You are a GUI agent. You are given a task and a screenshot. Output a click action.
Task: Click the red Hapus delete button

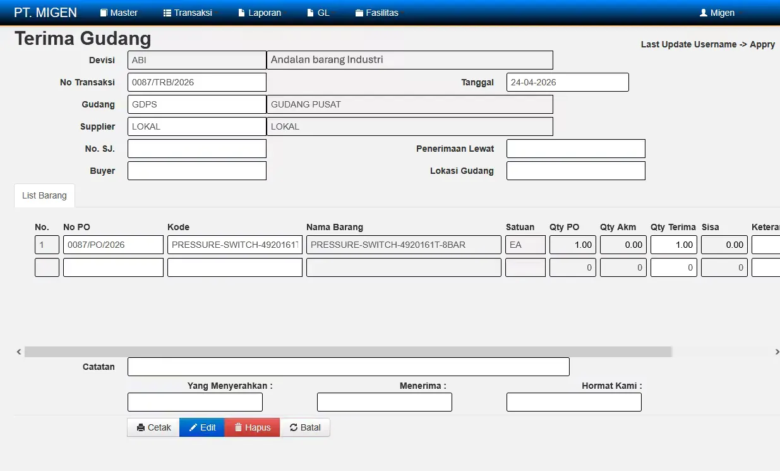pyautogui.click(x=252, y=427)
